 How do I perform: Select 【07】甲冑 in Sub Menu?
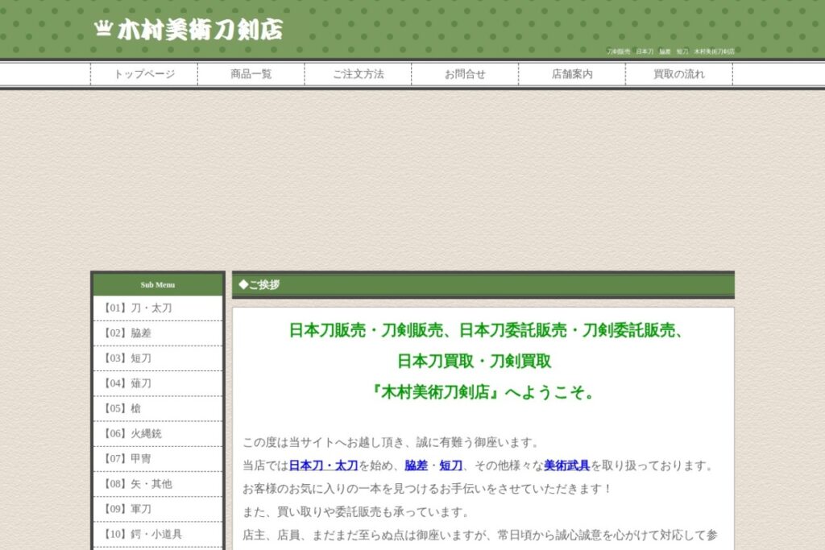[158, 459]
